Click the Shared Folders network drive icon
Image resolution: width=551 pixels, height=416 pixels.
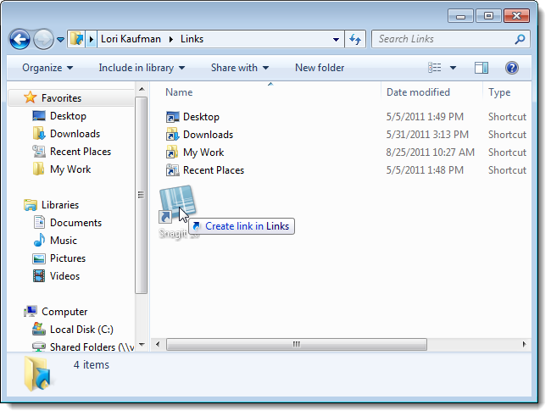[39, 347]
